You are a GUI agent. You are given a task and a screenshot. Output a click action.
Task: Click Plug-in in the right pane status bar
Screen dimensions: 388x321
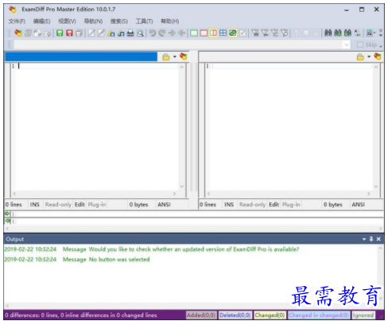pyautogui.click(x=291, y=205)
